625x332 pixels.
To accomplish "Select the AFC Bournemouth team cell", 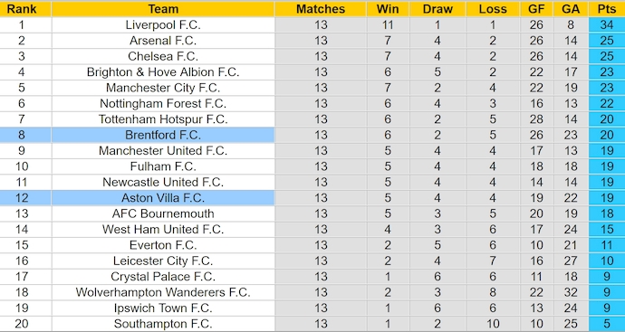I will click(x=163, y=213).
